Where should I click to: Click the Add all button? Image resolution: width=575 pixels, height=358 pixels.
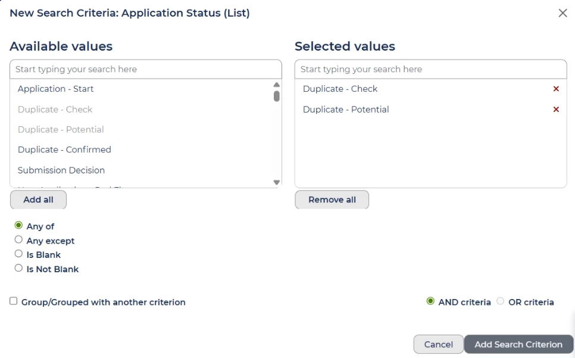38,200
